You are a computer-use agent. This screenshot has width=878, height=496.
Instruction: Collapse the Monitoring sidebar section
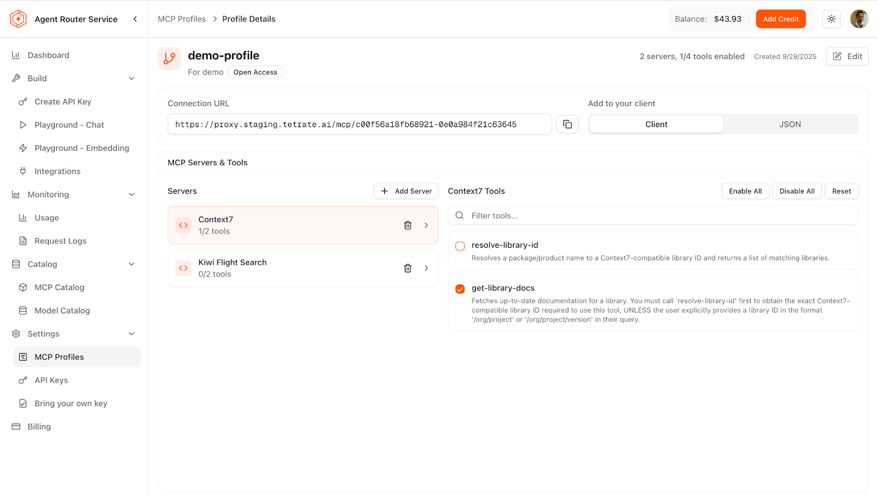click(x=132, y=195)
